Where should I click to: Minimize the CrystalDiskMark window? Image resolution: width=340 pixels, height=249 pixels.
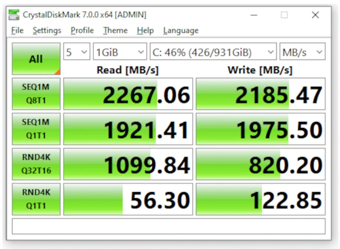[254, 15]
